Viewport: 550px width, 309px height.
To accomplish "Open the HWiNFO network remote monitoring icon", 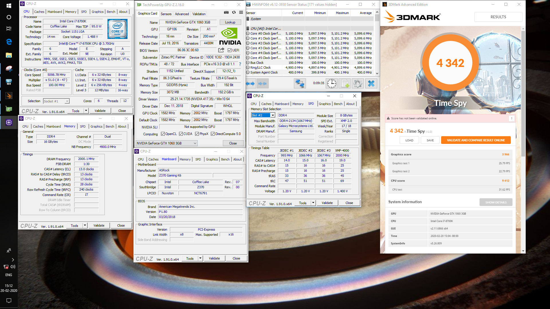I will coord(300,84).
